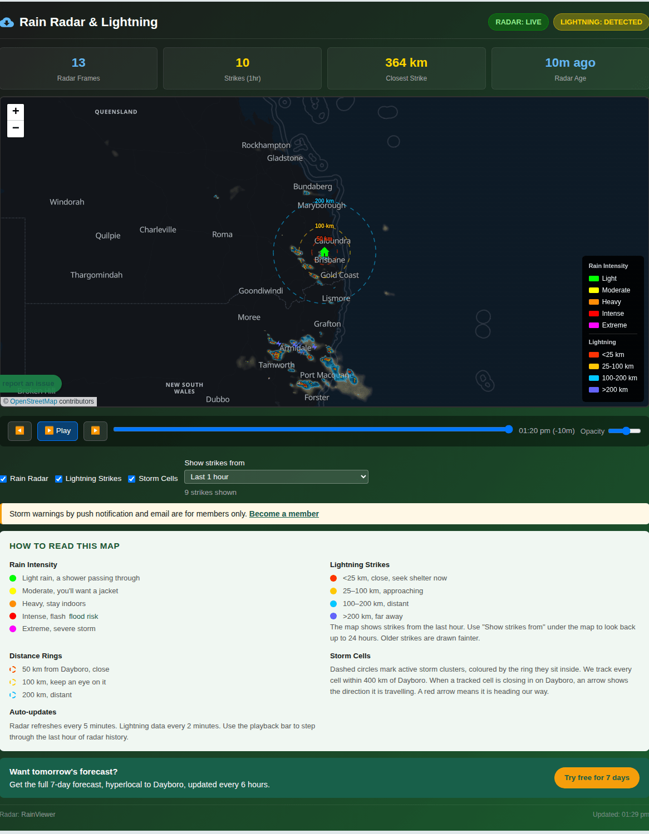Click the 'Updated: 01:29 pm' footer text
Screen dimensions: 649x834
tap(621, 815)
